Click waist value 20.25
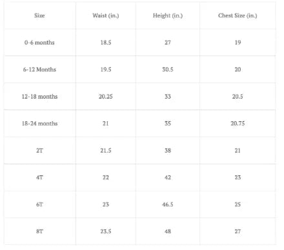The image size is (284, 250). (106, 97)
